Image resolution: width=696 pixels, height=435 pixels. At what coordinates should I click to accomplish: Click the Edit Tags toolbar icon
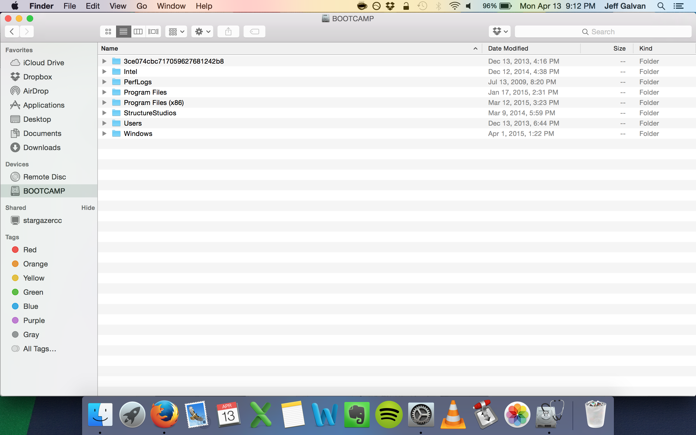tap(254, 32)
